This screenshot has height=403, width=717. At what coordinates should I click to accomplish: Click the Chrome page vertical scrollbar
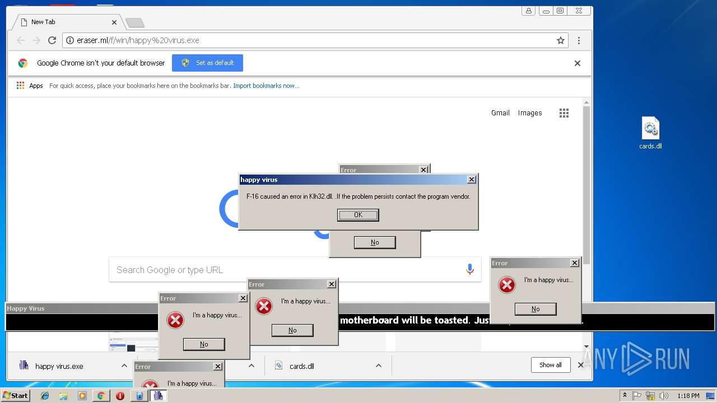586,185
